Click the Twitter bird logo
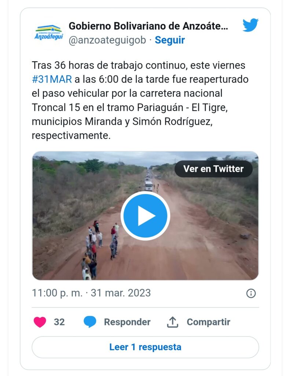 [250, 25]
